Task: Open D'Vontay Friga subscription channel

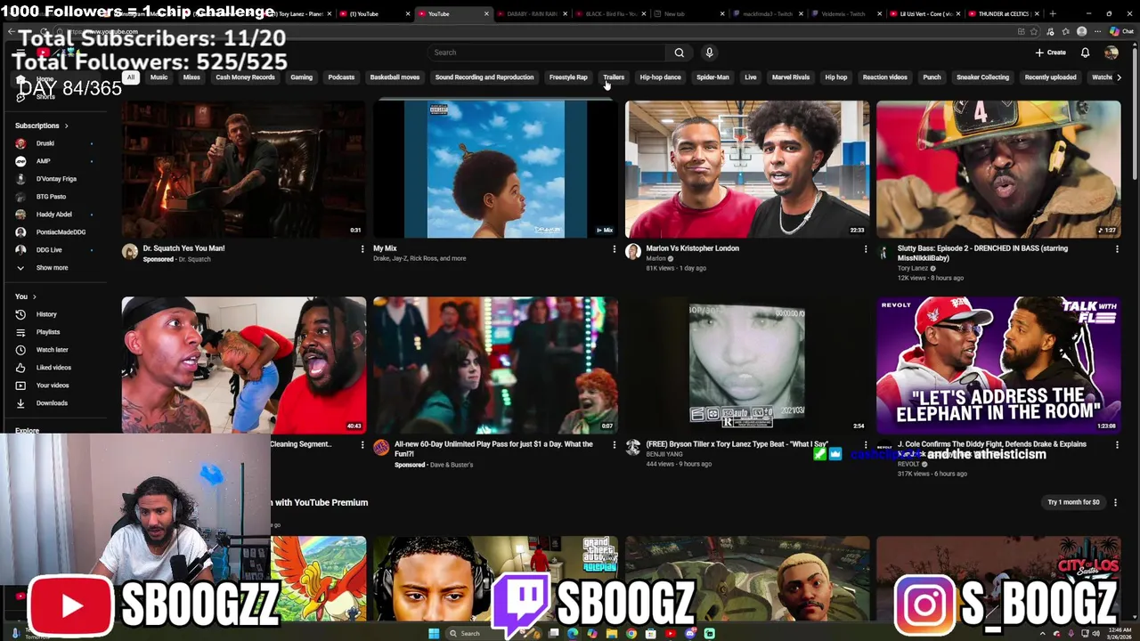Action: coord(56,179)
